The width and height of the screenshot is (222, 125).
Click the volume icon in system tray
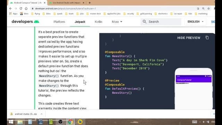[204, 122]
